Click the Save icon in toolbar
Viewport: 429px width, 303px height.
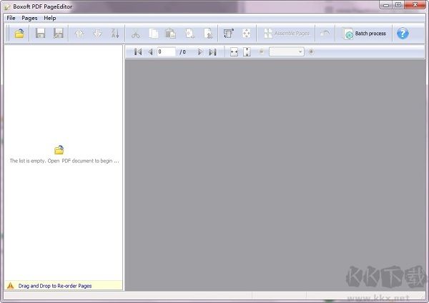[40, 34]
